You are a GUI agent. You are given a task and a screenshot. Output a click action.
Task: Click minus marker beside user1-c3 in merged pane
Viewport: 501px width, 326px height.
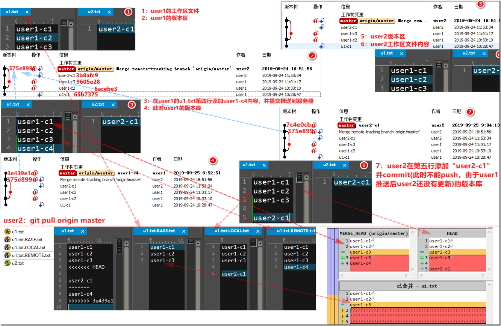(x=342, y=305)
